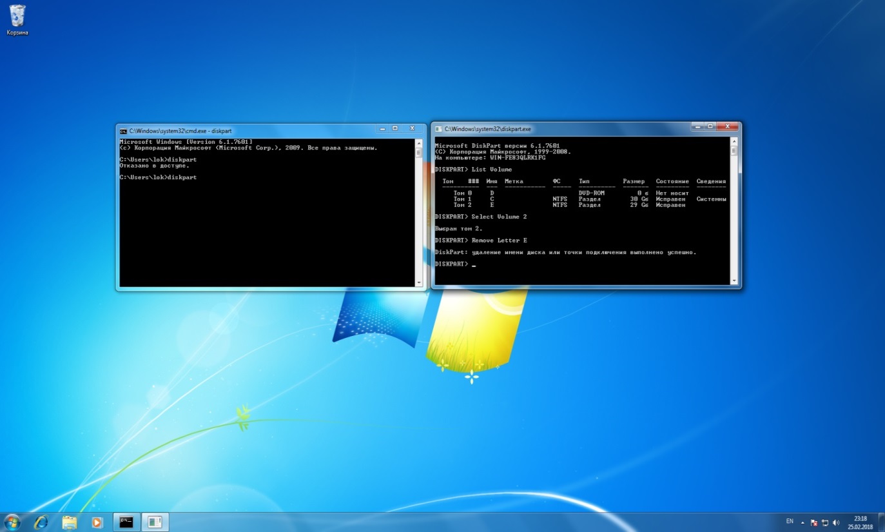Click the 'удаление имени диска' success message

[565, 252]
